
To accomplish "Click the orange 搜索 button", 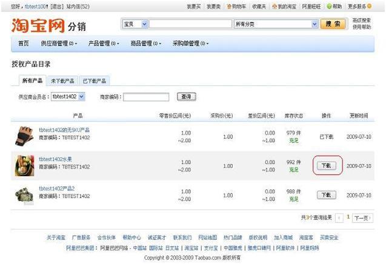I will pyautogui.click(x=333, y=24).
